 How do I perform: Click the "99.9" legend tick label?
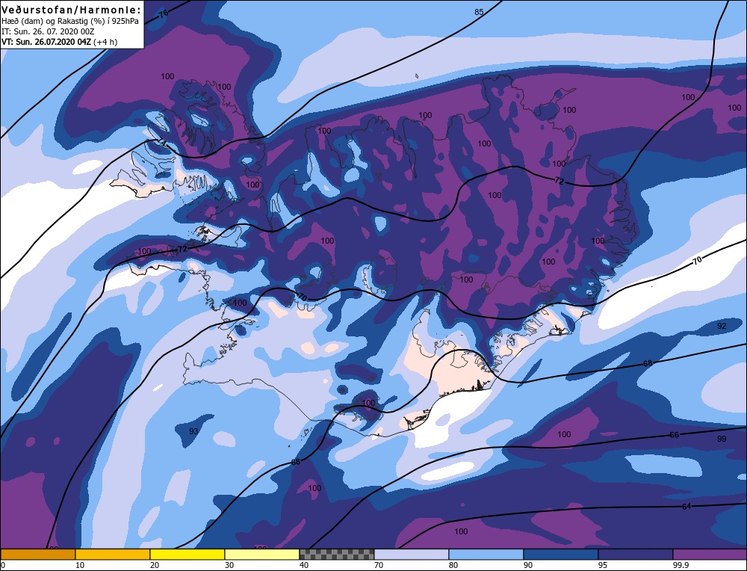coord(679,565)
